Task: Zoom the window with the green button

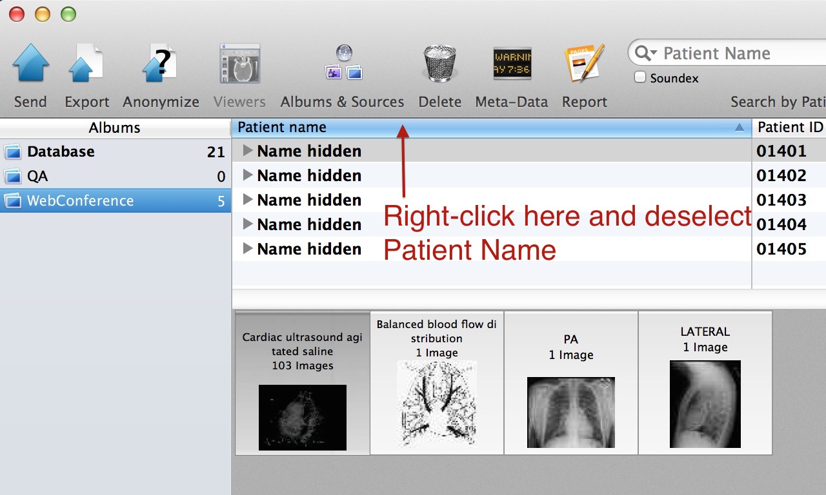Action: coord(68,14)
